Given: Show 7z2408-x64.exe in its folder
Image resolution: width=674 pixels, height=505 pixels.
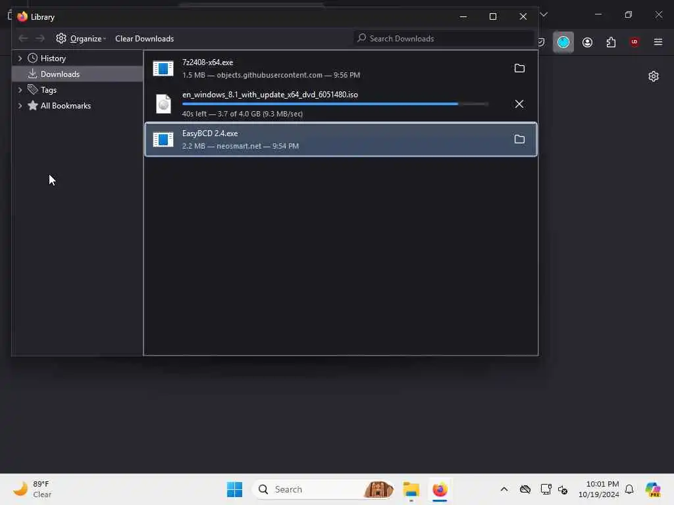Looking at the screenshot, I should click(x=519, y=68).
